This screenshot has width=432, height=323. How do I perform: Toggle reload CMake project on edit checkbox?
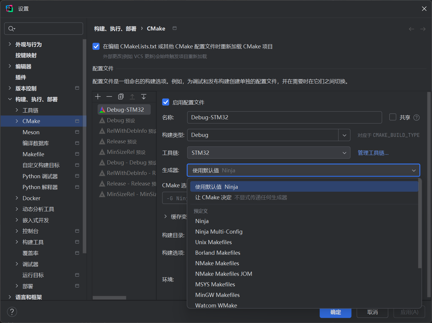96,46
